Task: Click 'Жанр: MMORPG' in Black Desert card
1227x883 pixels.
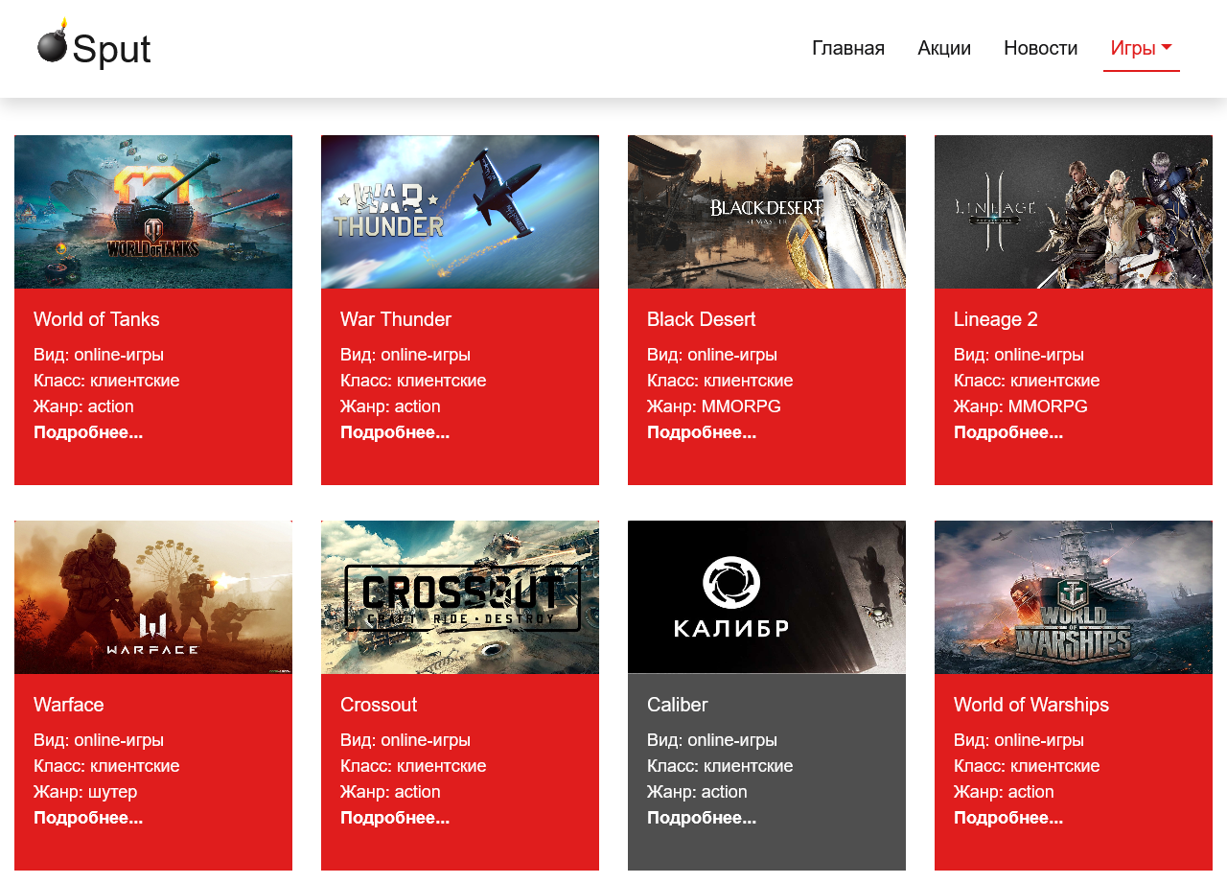Action: point(714,407)
